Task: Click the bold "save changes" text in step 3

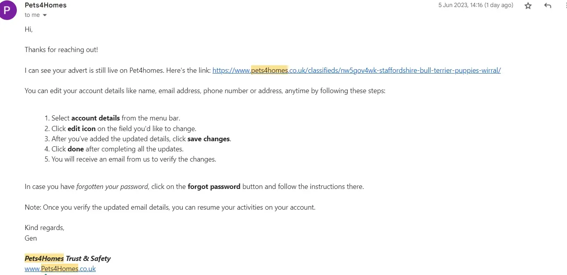Action: [x=209, y=139]
